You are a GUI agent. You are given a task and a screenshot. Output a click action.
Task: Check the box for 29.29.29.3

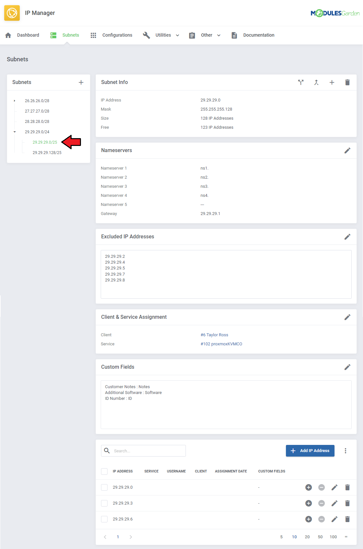tap(104, 503)
